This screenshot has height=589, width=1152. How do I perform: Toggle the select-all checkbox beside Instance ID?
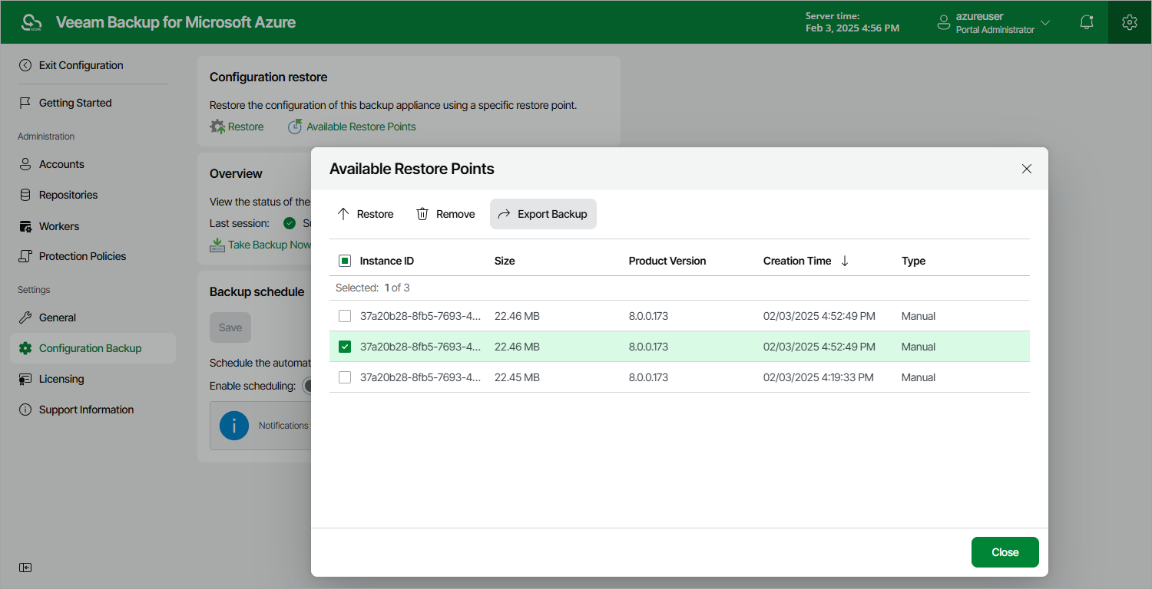tap(345, 261)
